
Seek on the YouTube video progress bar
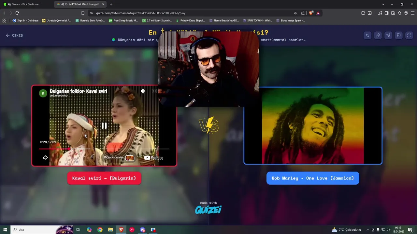104,149
